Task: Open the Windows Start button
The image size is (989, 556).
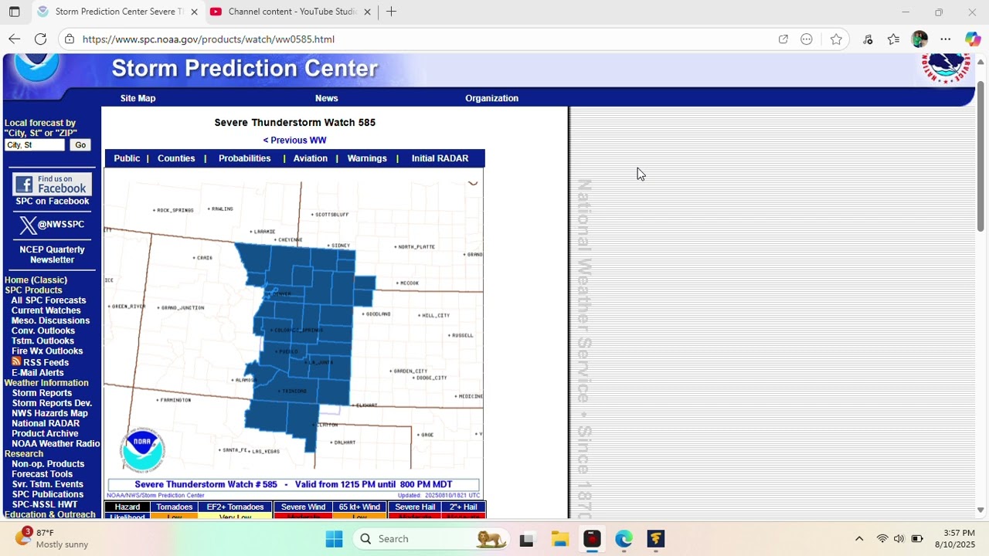Action: point(334,539)
